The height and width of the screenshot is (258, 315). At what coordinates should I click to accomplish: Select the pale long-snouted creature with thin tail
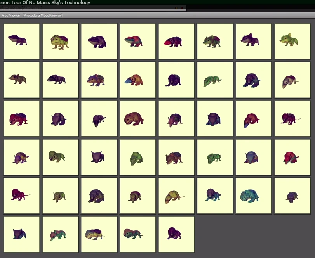click(292, 80)
